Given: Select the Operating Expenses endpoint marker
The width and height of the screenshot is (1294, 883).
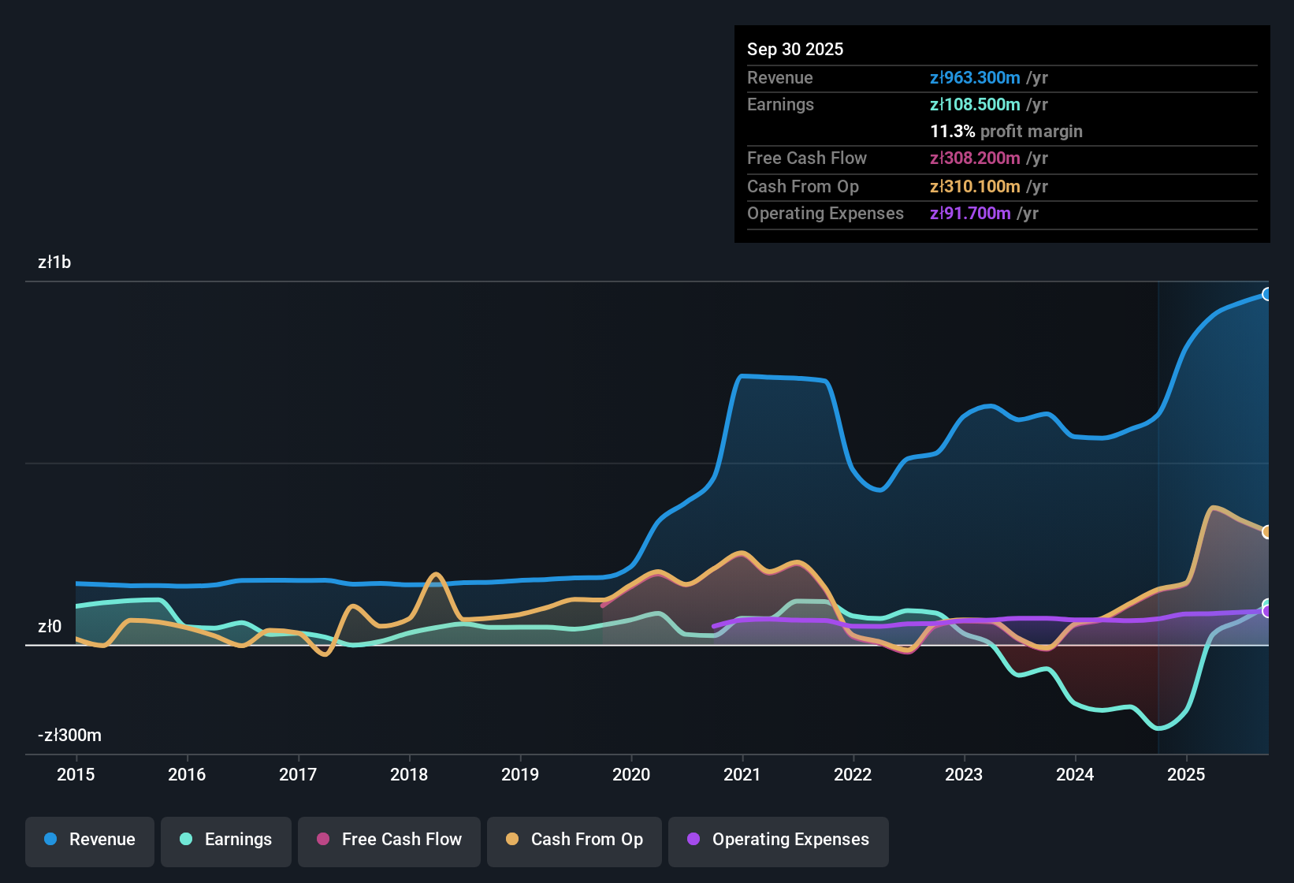Looking at the screenshot, I should (1267, 611).
